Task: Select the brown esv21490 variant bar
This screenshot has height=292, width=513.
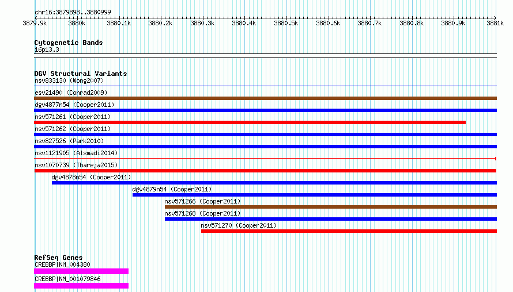Action: click(x=265, y=98)
